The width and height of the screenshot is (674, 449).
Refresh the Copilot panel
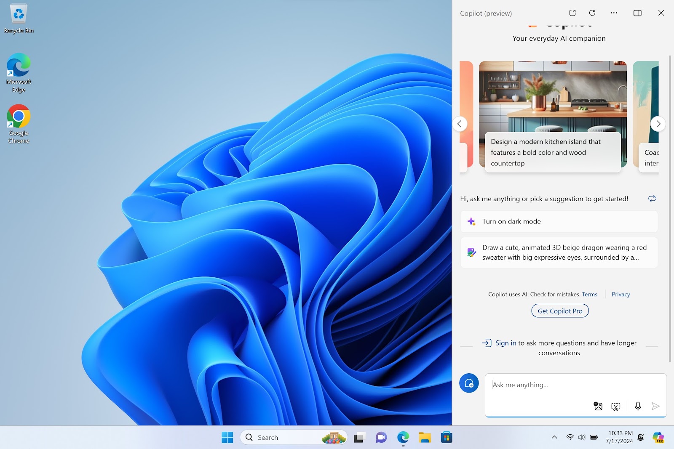click(x=592, y=13)
